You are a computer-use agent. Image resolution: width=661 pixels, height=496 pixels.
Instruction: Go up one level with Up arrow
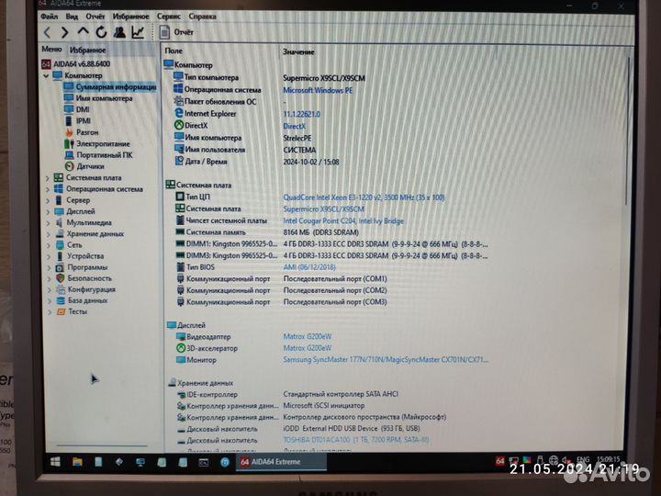83,31
